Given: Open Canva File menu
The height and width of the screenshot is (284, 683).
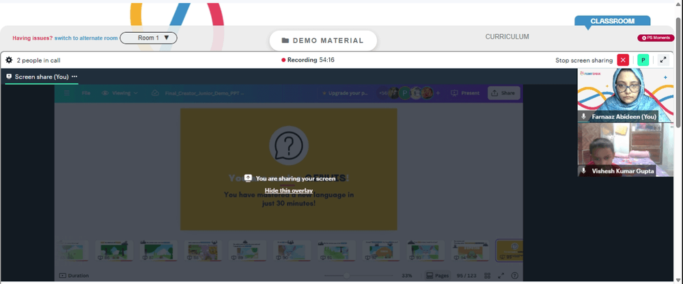Looking at the screenshot, I should tap(86, 93).
